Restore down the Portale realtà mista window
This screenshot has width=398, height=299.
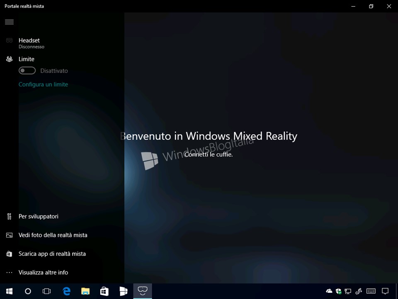371,6
